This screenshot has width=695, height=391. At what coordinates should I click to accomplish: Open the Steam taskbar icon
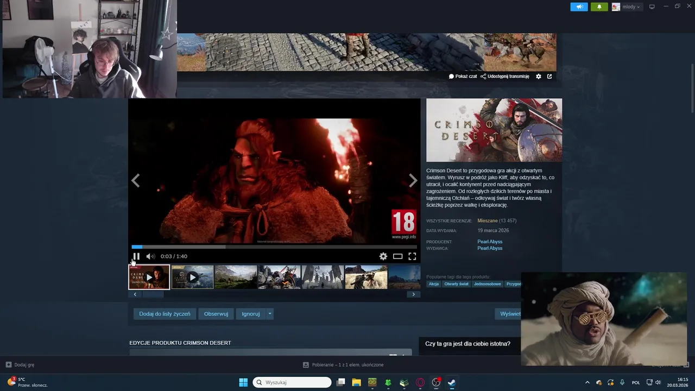[x=452, y=382]
